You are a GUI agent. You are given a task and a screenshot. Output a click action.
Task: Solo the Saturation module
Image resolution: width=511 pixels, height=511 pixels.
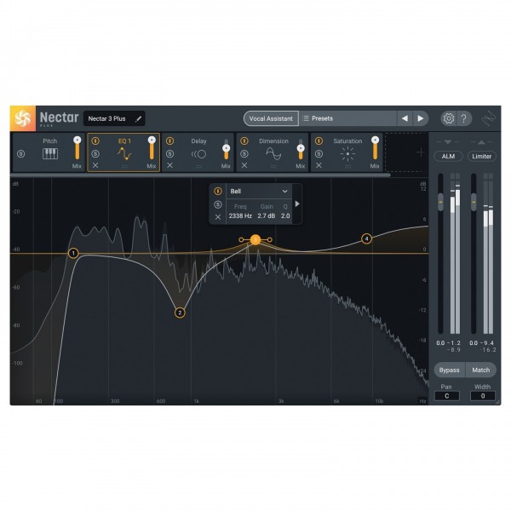point(319,153)
